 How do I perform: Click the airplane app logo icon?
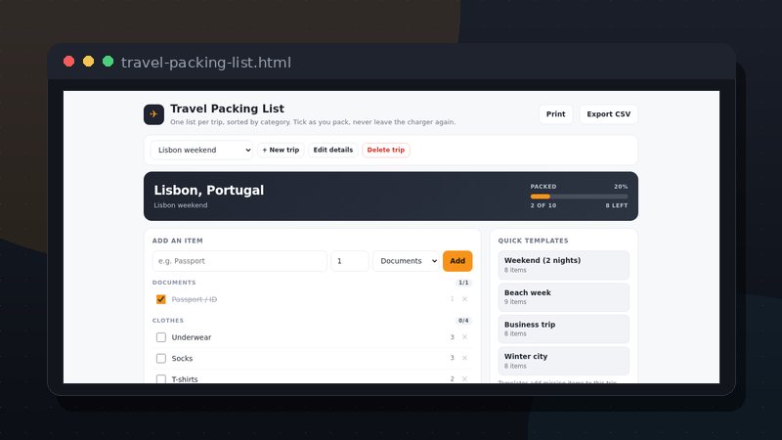pos(153,114)
